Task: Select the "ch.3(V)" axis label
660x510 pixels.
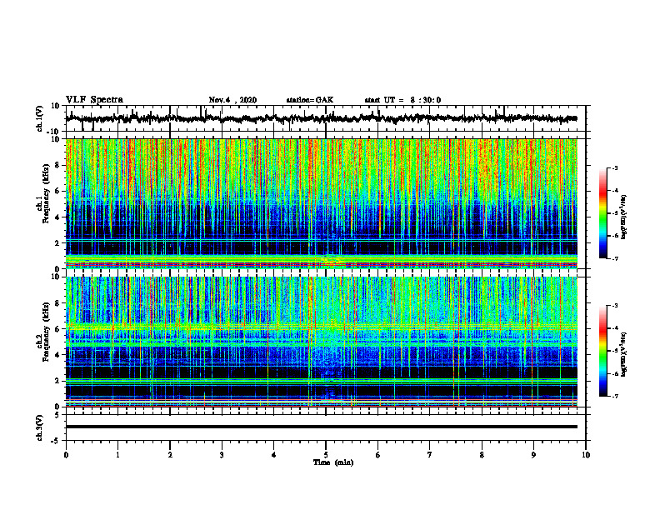Action: [40, 427]
